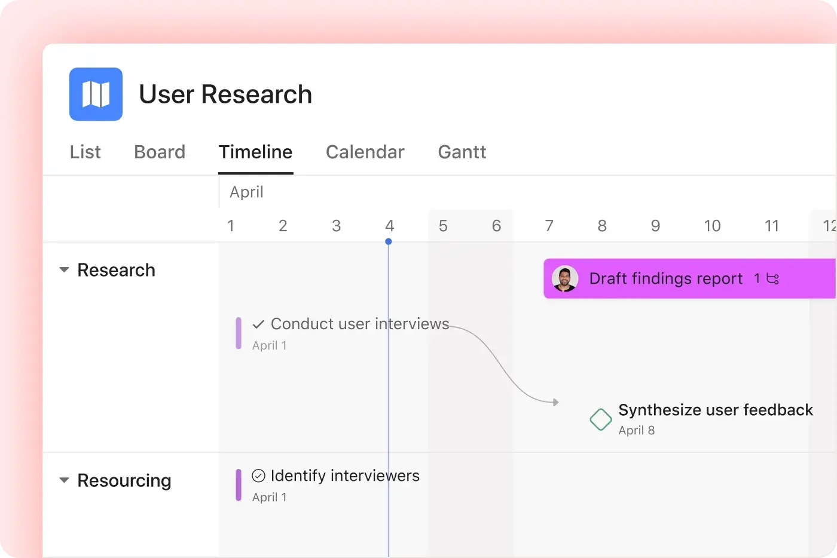Viewport: 837px width, 558px height.
Task: Open the Gantt tab
Action: click(462, 152)
